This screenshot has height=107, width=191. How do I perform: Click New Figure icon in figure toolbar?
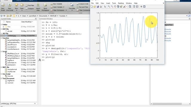click(x=92, y=7)
